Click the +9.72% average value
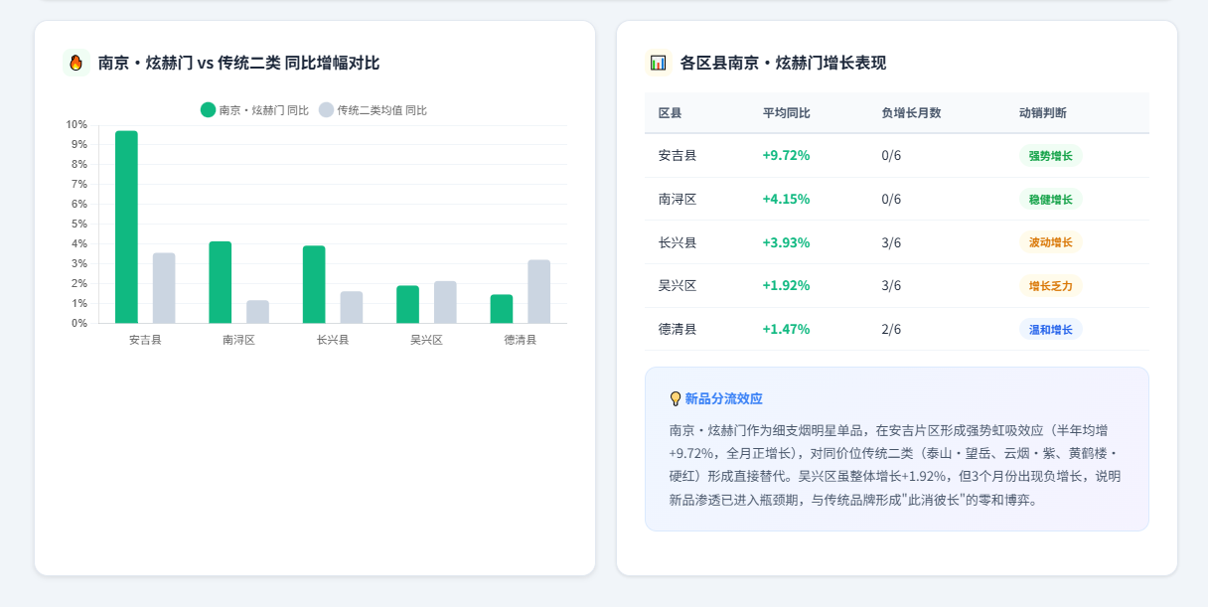The height and width of the screenshot is (607, 1208). click(786, 156)
